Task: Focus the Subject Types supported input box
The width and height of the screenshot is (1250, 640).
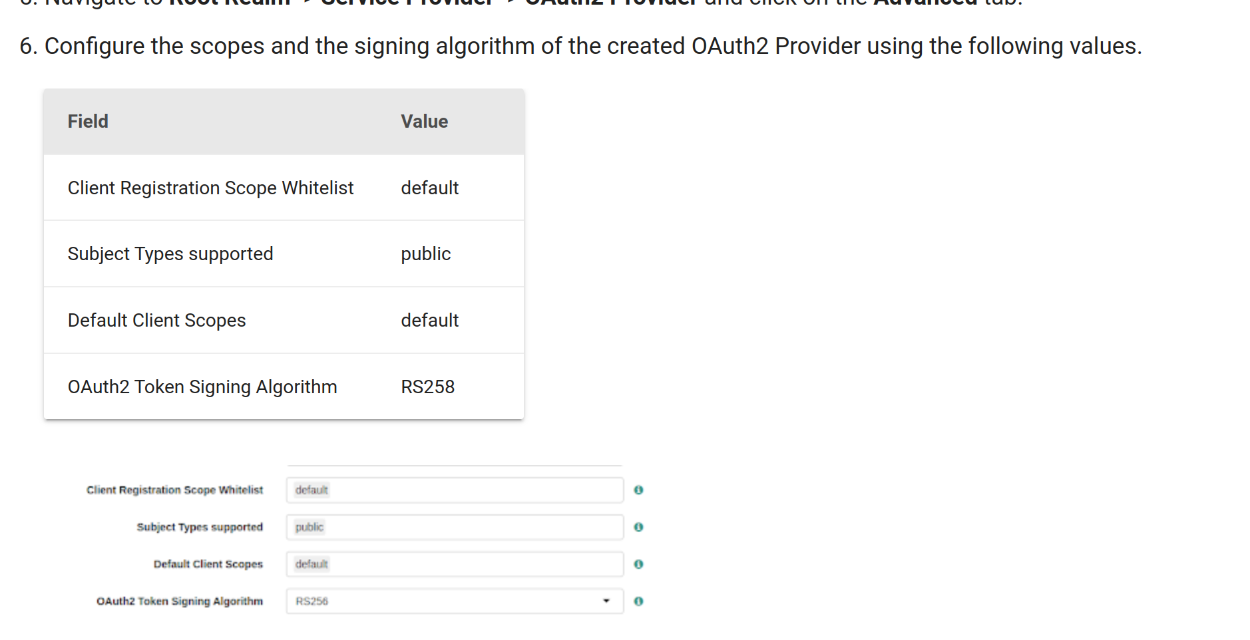Action: point(455,527)
